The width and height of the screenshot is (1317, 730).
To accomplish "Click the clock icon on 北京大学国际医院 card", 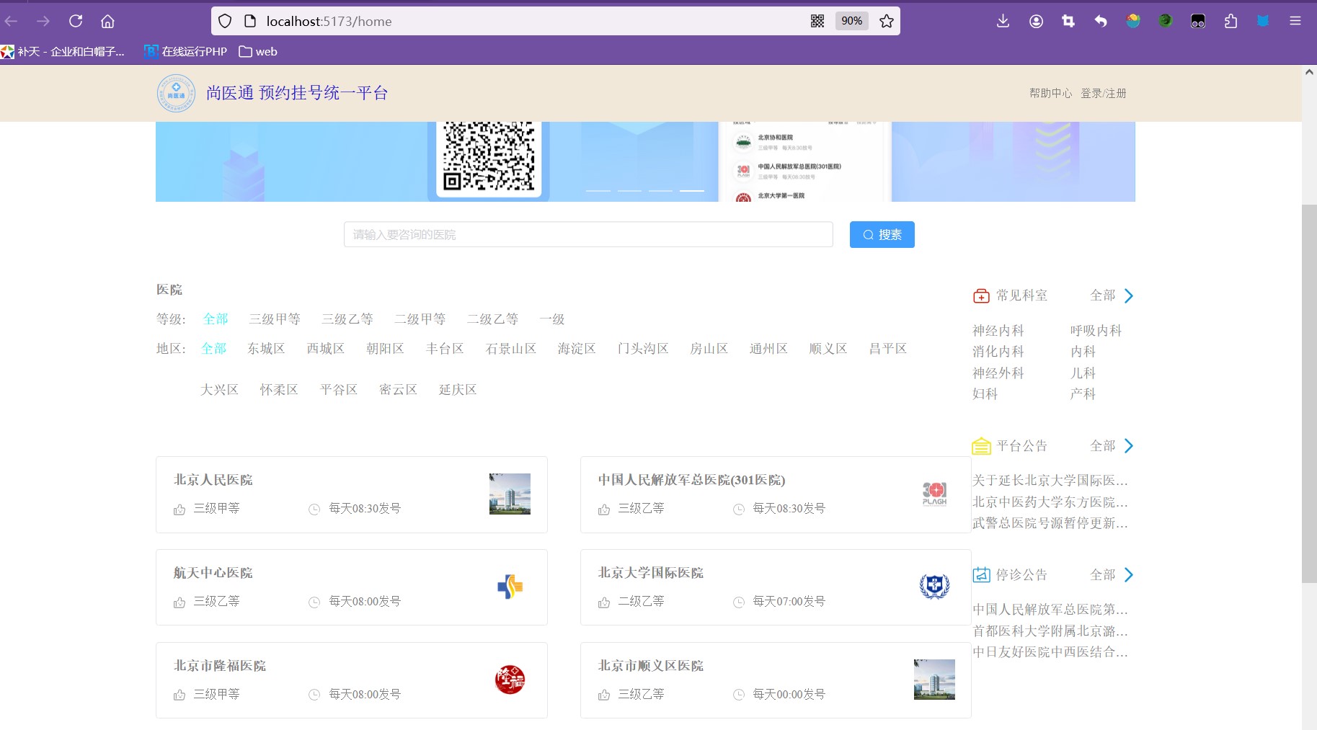I will coord(739,602).
